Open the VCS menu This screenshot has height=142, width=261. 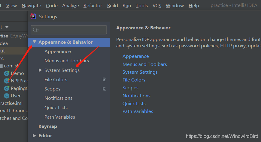click(x=157, y=6)
